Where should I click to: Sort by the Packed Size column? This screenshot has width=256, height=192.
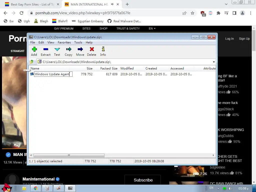click(x=106, y=68)
